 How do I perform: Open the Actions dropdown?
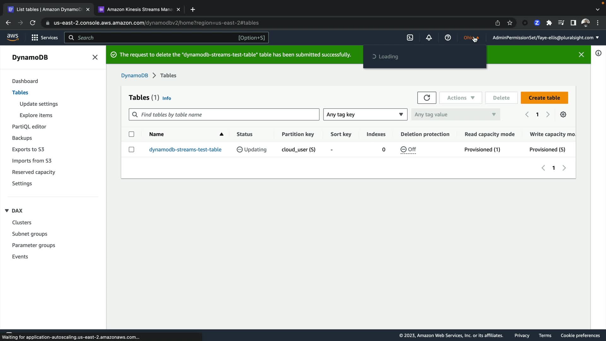[x=460, y=98]
